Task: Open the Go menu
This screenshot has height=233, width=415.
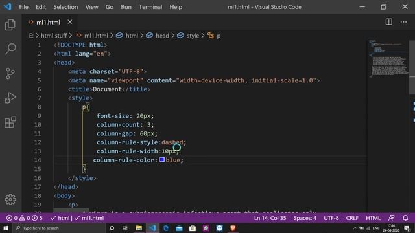Action: pyautogui.click(x=110, y=7)
